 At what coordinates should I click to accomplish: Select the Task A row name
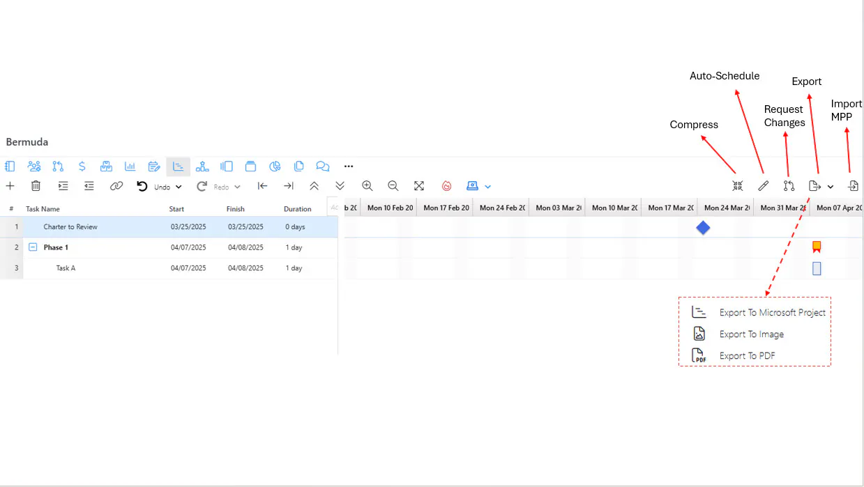66,268
